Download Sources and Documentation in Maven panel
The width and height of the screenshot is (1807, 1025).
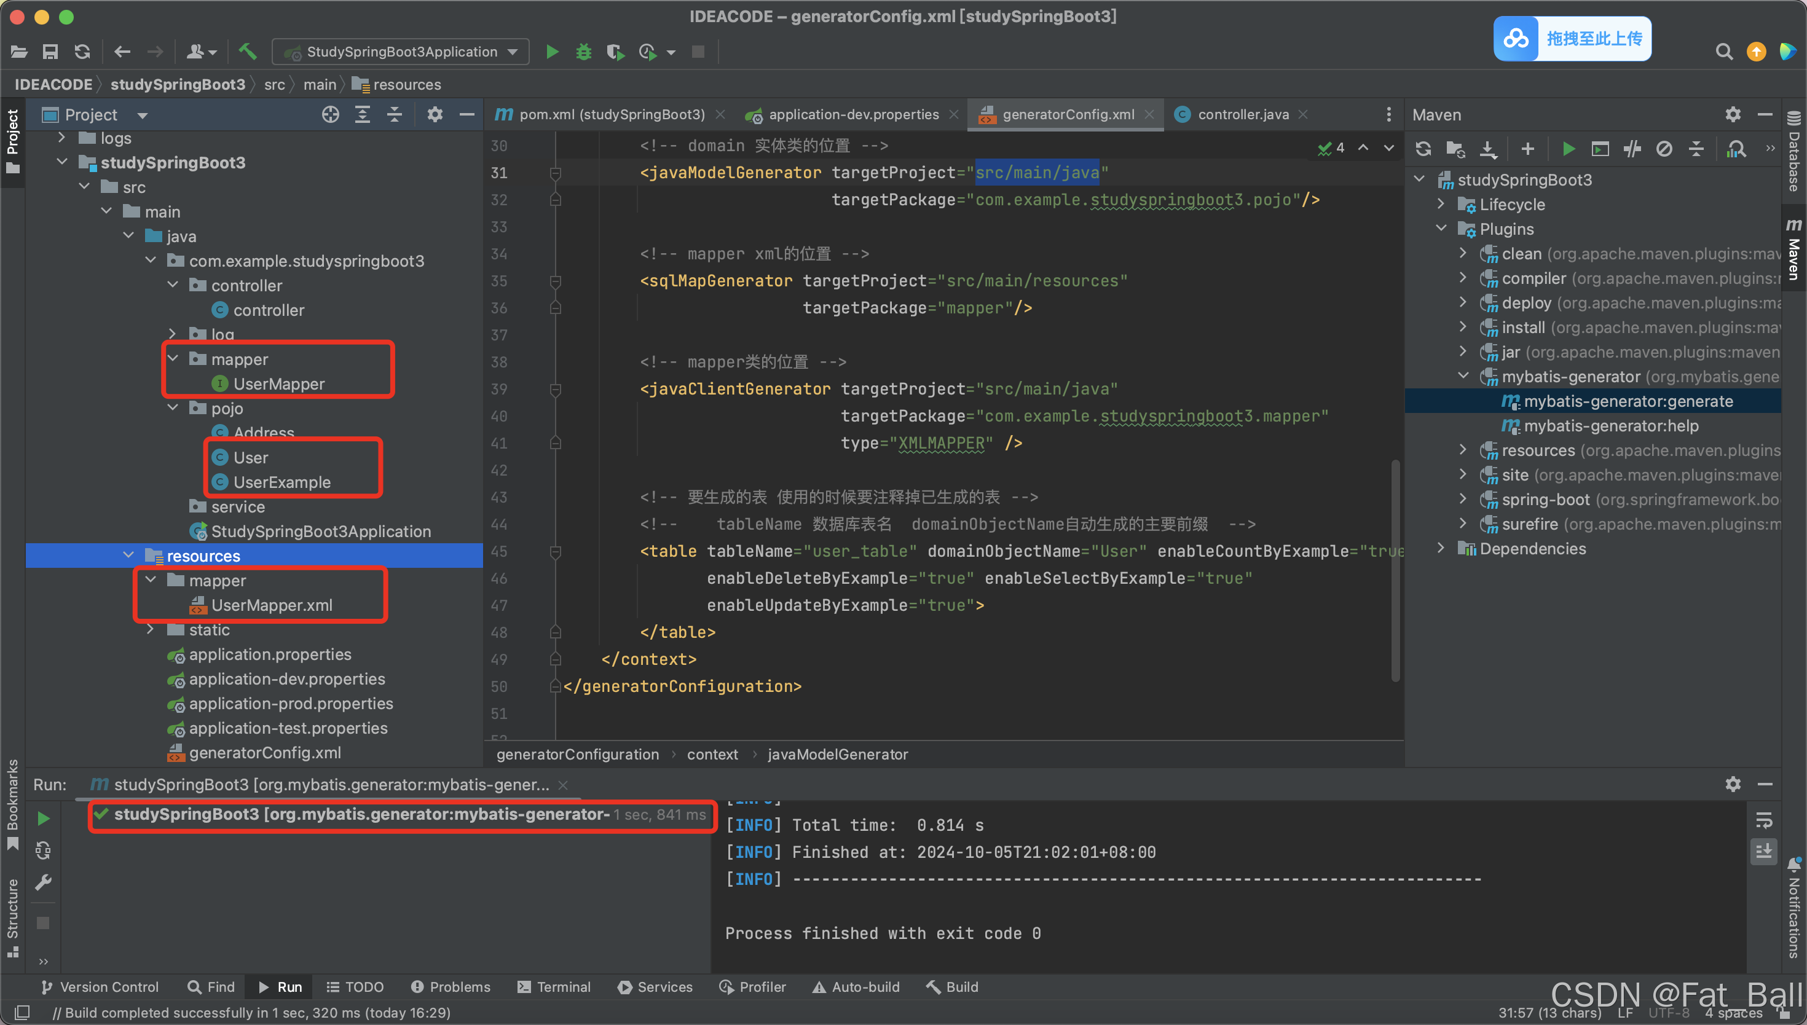1487,149
